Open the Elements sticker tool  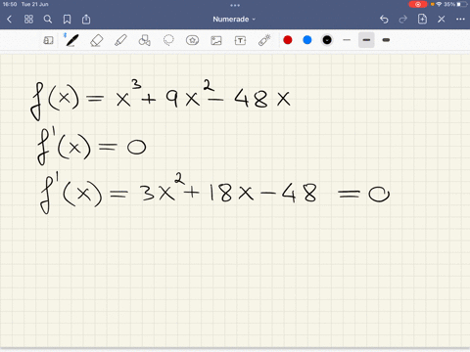click(192, 40)
